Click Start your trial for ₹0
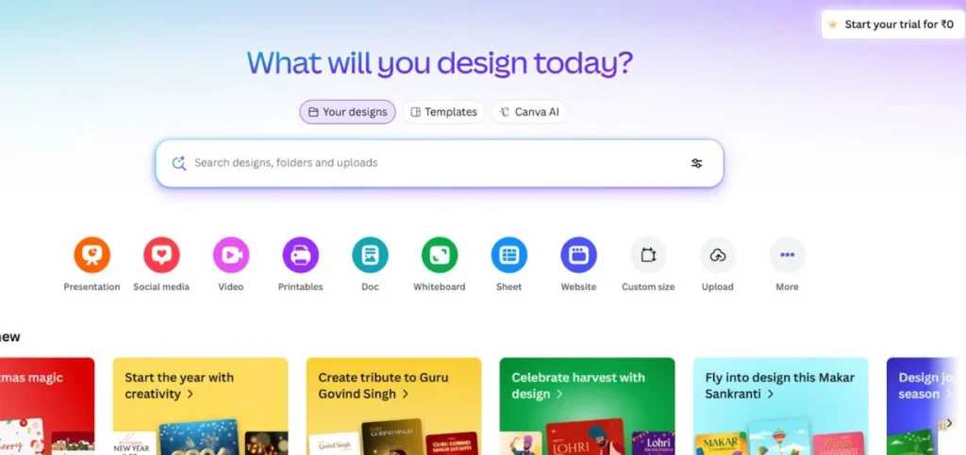Screen dimensions: 966x455 click(892, 24)
